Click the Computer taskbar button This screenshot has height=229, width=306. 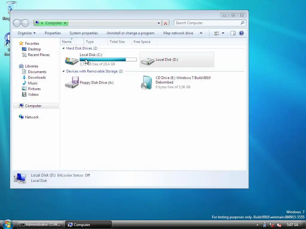pos(88,225)
